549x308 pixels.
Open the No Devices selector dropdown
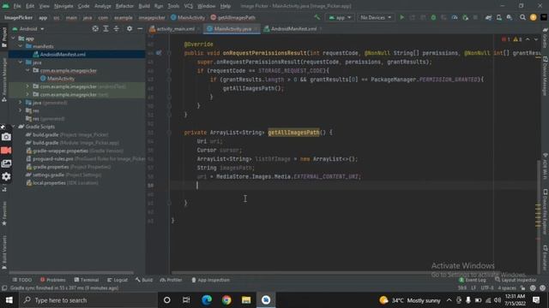coord(376,17)
